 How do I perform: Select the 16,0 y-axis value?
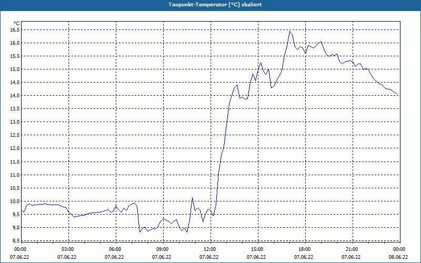pyautogui.click(x=15, y=43)
